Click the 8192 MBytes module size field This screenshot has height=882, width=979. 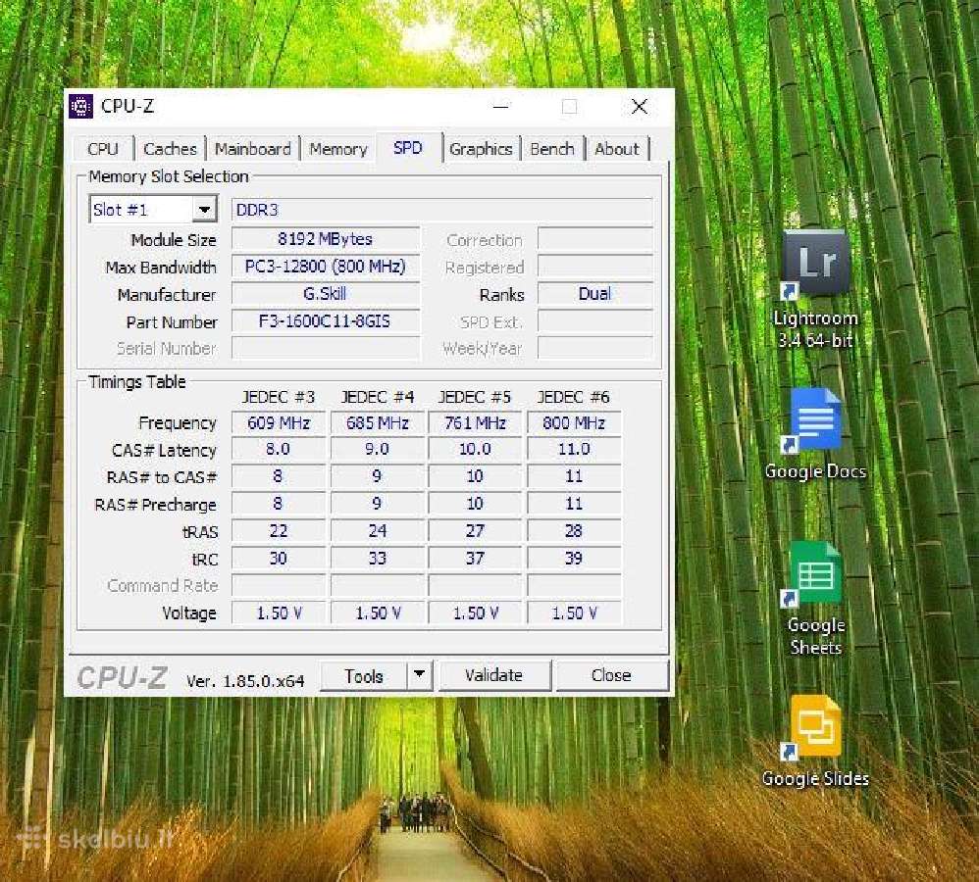coord(326,239)
